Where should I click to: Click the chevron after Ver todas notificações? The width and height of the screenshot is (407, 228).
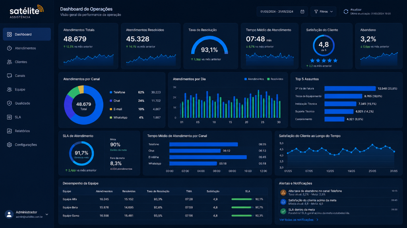(317, 220)
